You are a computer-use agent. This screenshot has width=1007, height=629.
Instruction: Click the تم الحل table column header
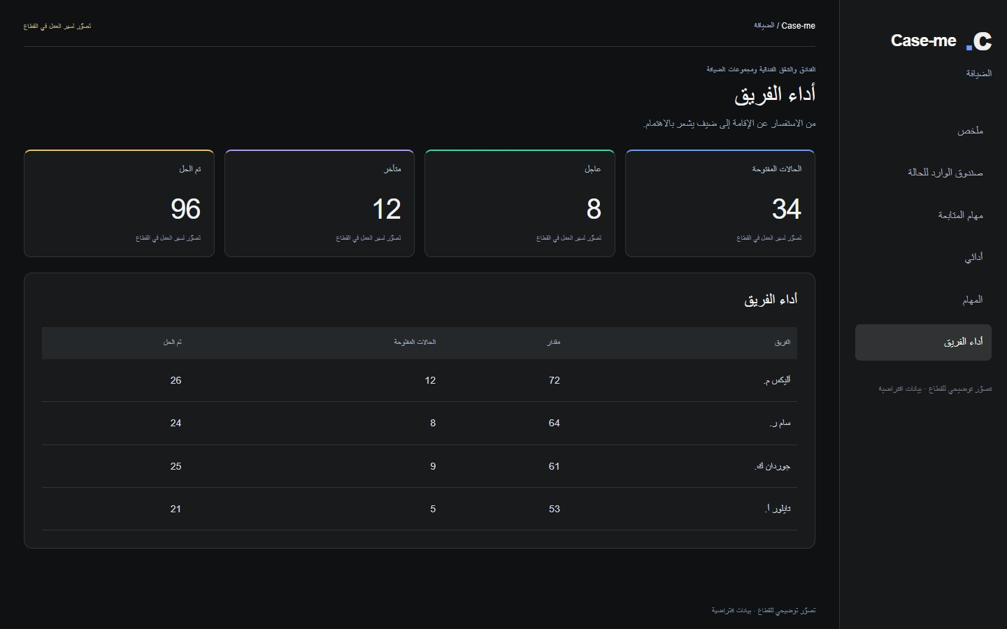(x=173, y=342)
